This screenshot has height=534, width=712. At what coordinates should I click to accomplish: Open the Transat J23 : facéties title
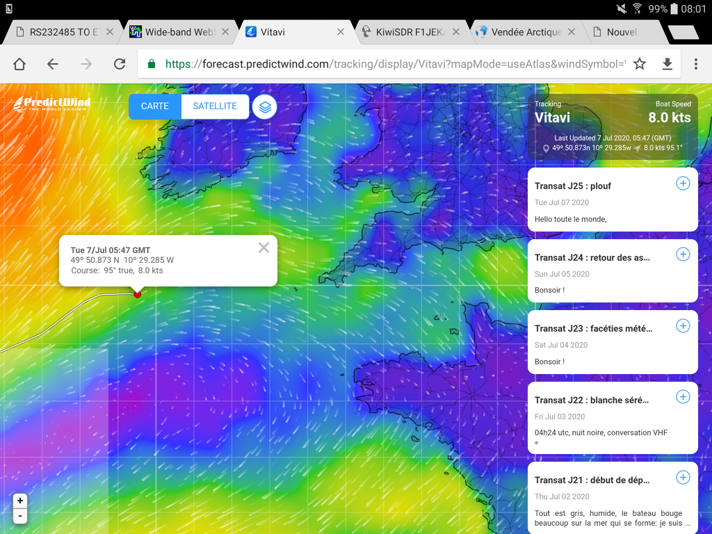click(x=594, y=328)
